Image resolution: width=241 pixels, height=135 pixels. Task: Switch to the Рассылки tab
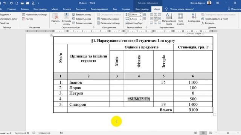[x=81, y=9]
